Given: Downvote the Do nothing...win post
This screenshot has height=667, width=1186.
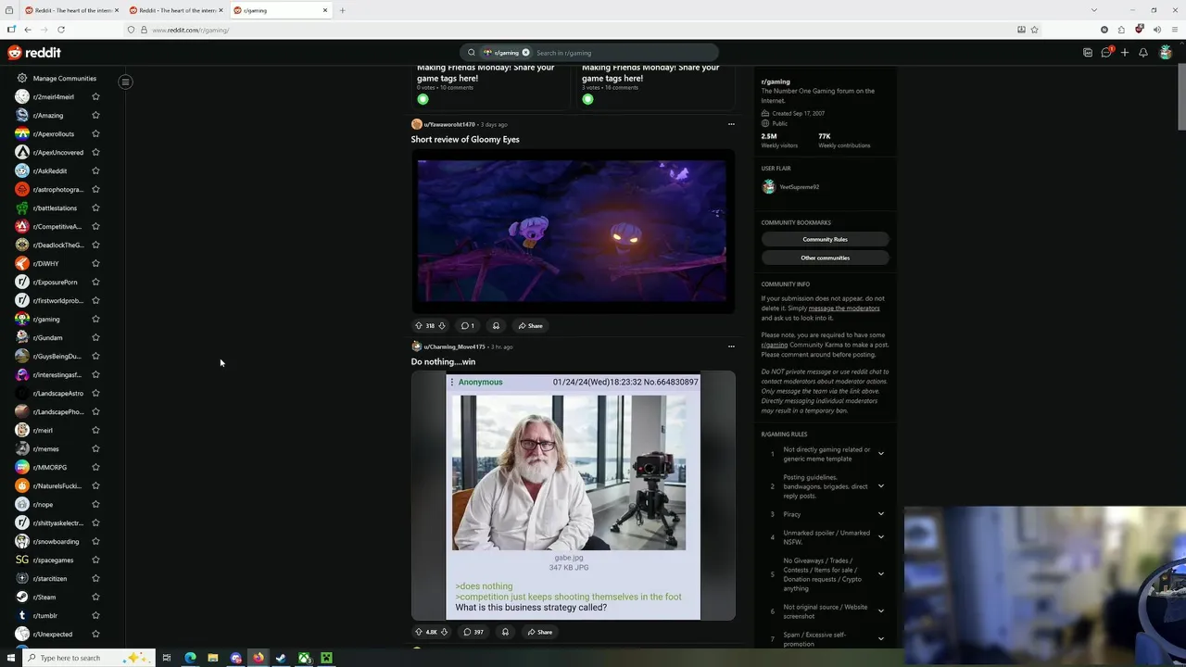Looking at the screenshot, I should coord(444,632).
